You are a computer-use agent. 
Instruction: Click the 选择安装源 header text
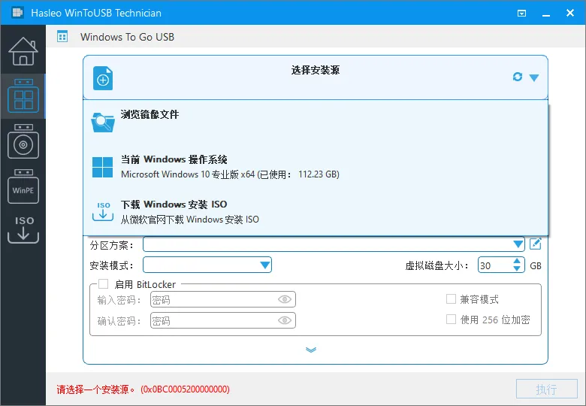316,70
